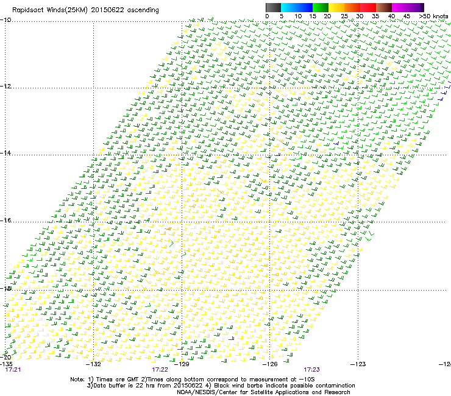Click the latitude label '-20'
The width and height of the screenshot is (451, 396).
point(5,357)
